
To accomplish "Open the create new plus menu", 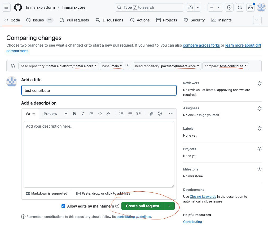I will (215, 7).
